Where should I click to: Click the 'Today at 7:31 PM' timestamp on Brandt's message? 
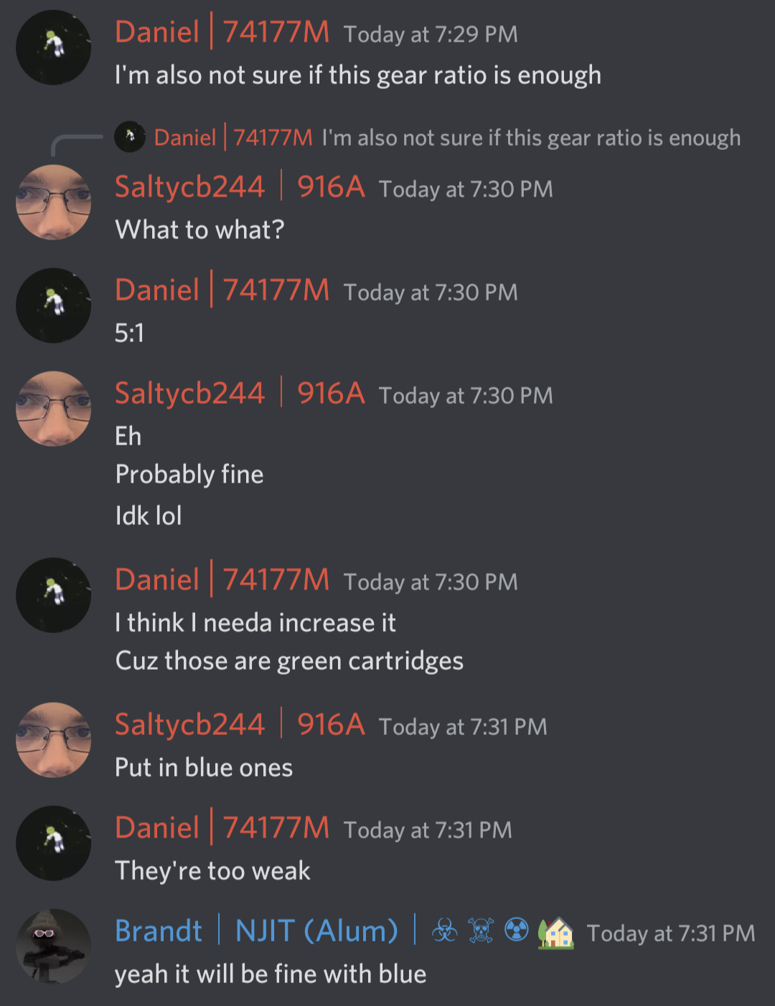tap(671, 933)
